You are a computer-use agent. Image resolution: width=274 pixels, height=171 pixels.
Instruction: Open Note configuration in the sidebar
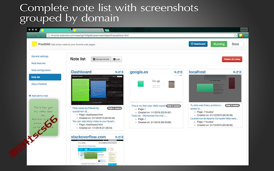click(x=41, y=70)
